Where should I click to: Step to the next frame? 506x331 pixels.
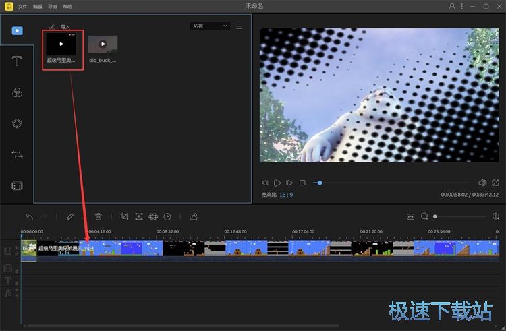click(289, 183)
